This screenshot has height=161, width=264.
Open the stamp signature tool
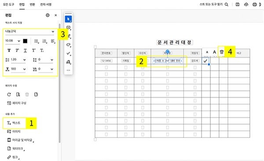point(68,62)
